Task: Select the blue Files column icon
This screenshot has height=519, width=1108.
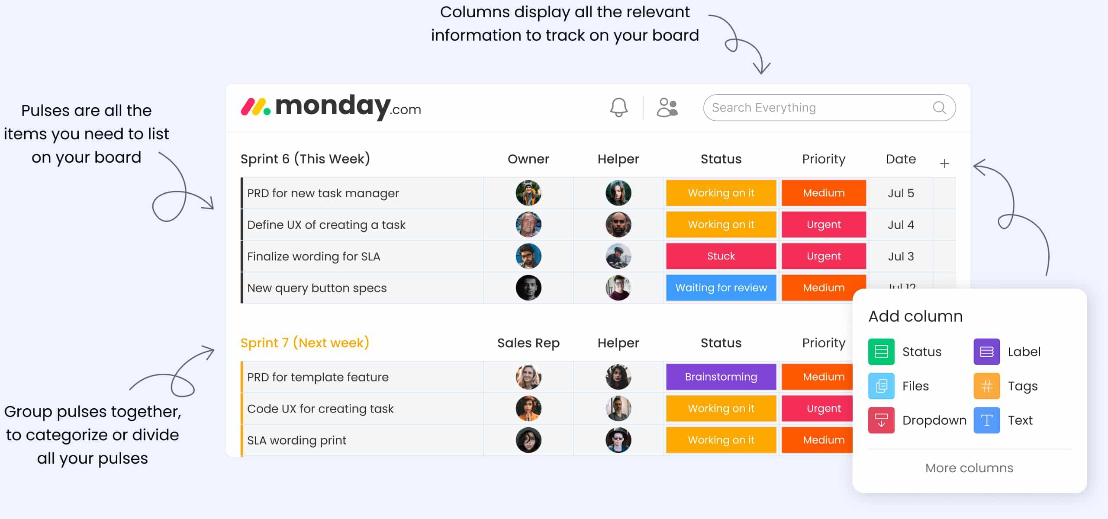Action: tap(881, 386)
